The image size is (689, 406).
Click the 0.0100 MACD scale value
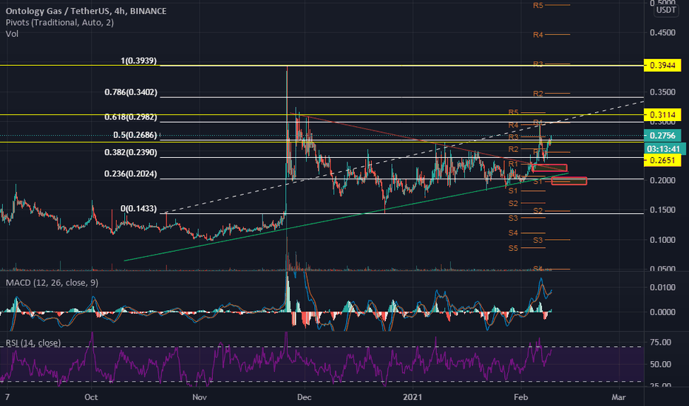[662, 287]
